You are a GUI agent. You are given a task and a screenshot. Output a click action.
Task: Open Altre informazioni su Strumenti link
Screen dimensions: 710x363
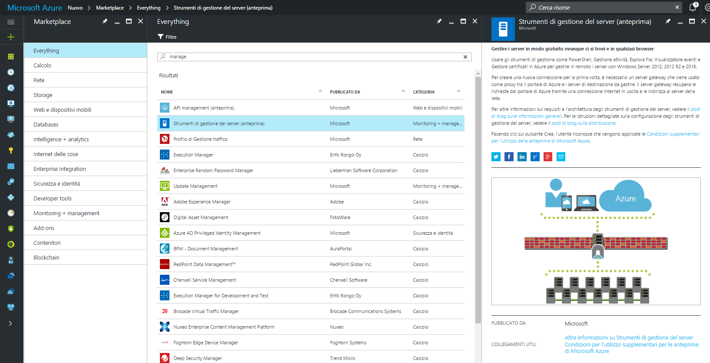pos(629,338)
